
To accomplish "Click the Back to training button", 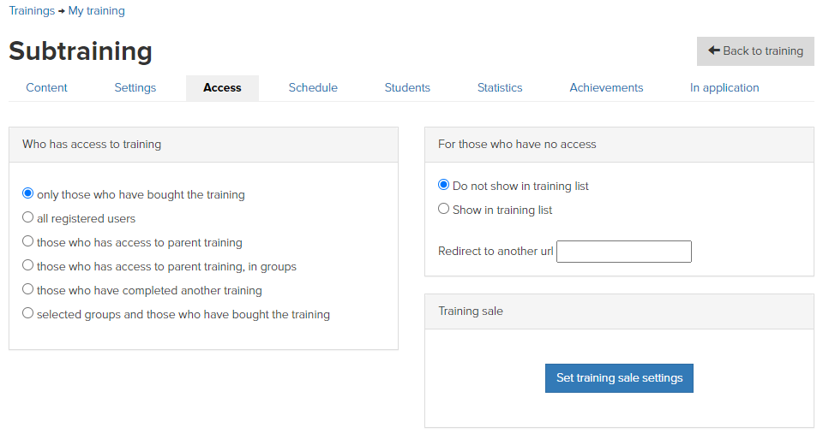I will click(755, 50).
